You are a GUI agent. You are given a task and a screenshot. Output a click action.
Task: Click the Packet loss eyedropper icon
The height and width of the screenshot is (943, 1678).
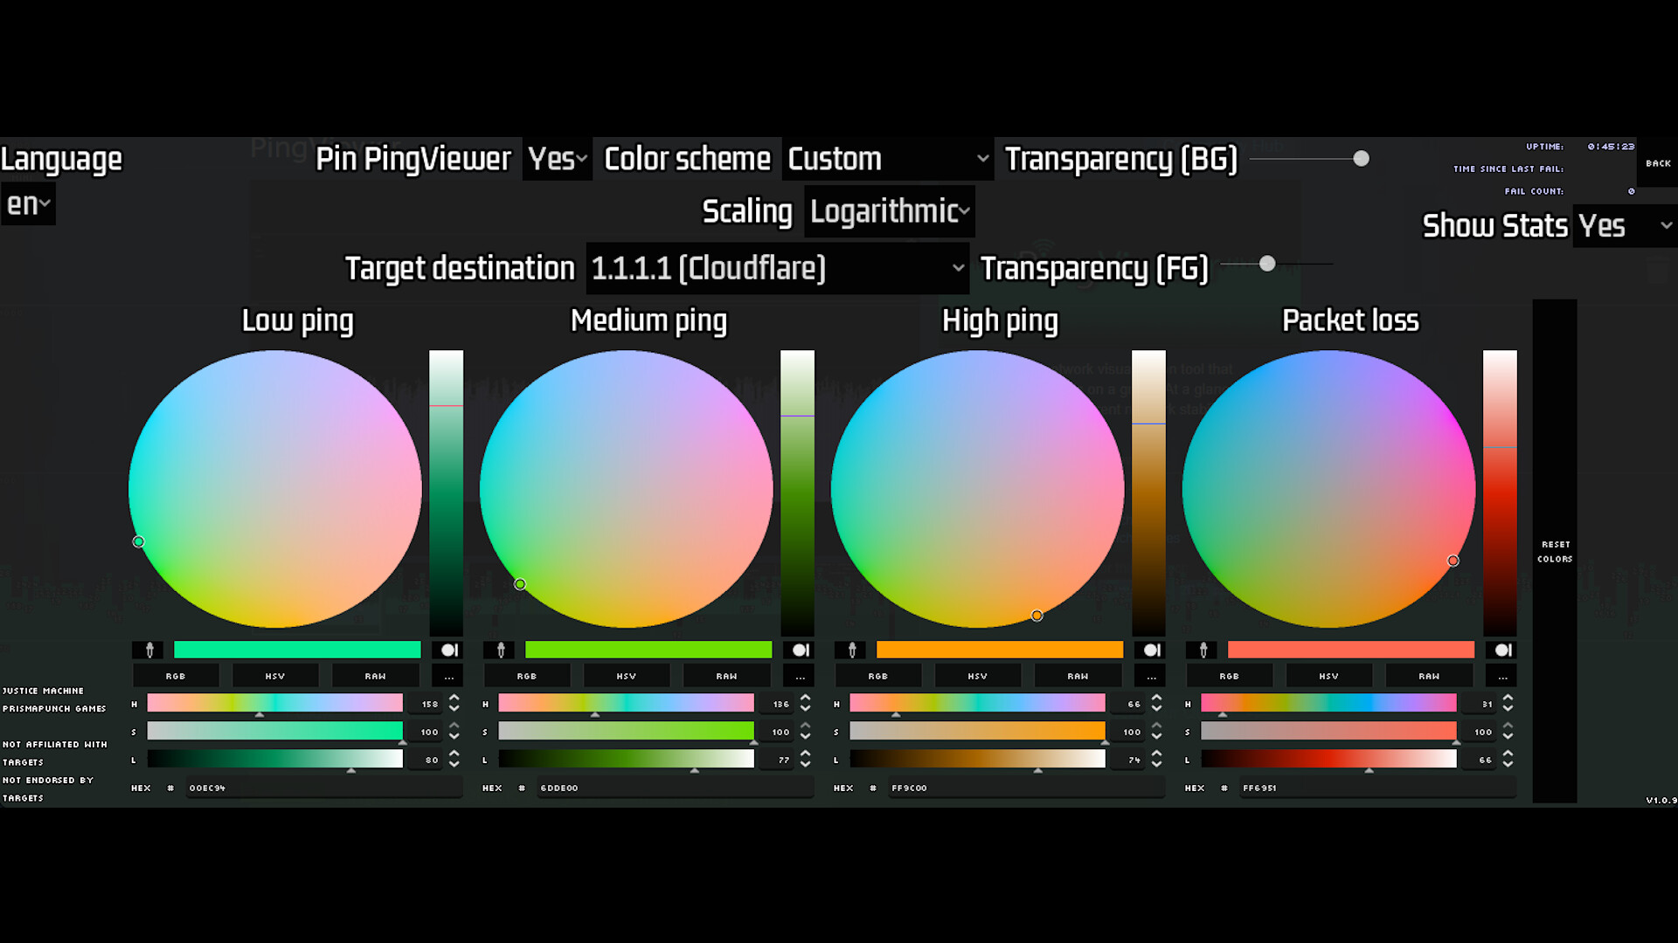pos(1203,650)
